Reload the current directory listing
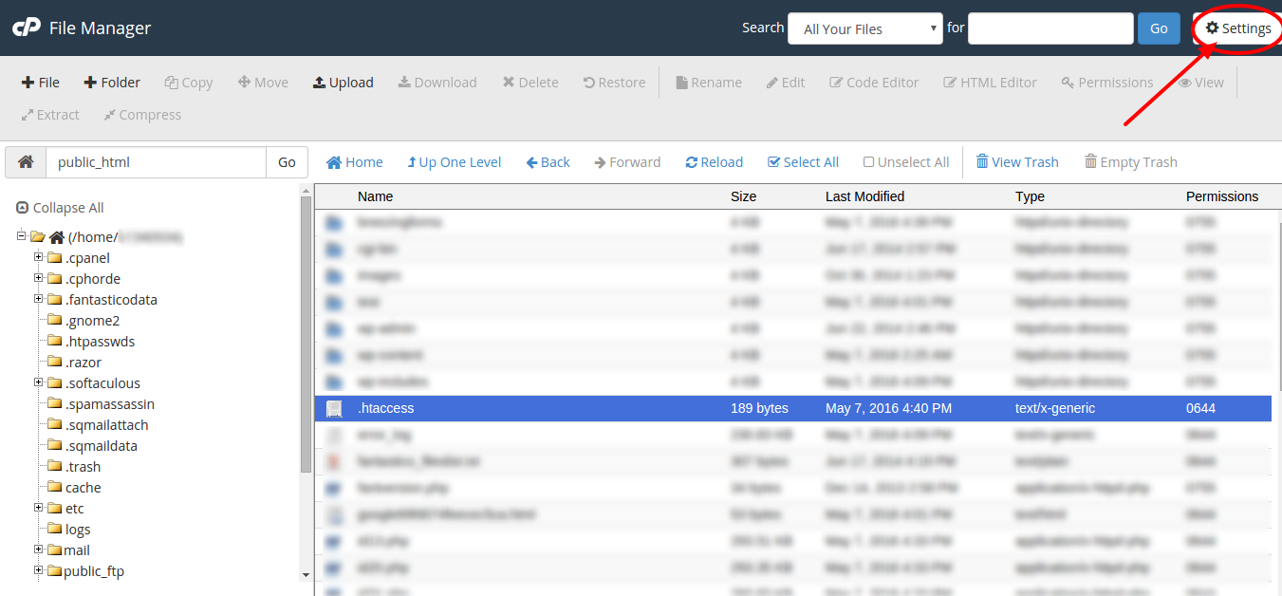 pyautogui.click(x=714, y=161)
